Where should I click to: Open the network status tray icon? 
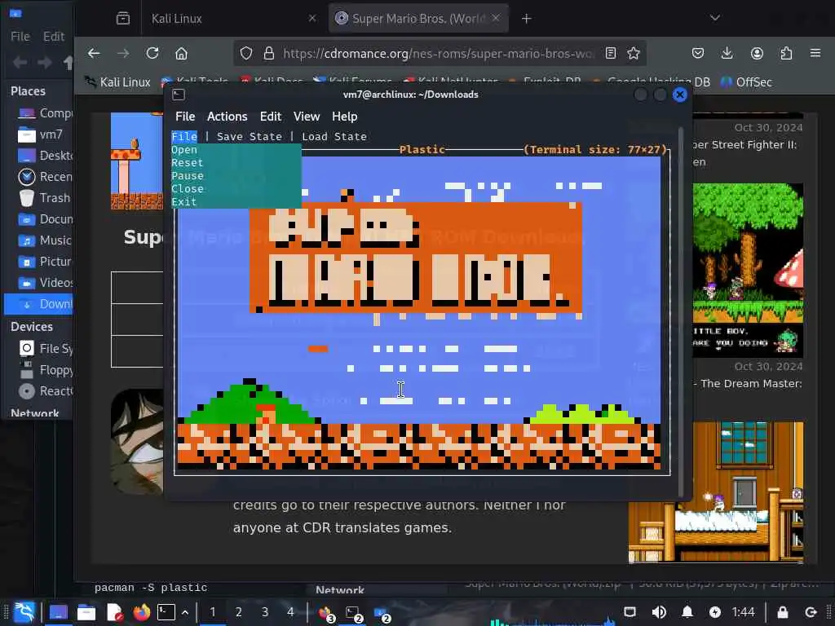630,612
